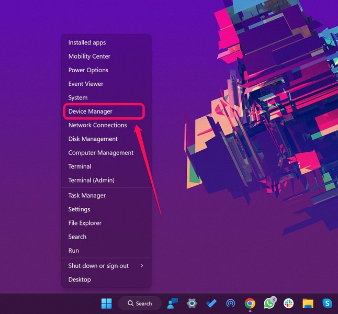
Task: Click the Windows Start button
Action: point(106,304)
